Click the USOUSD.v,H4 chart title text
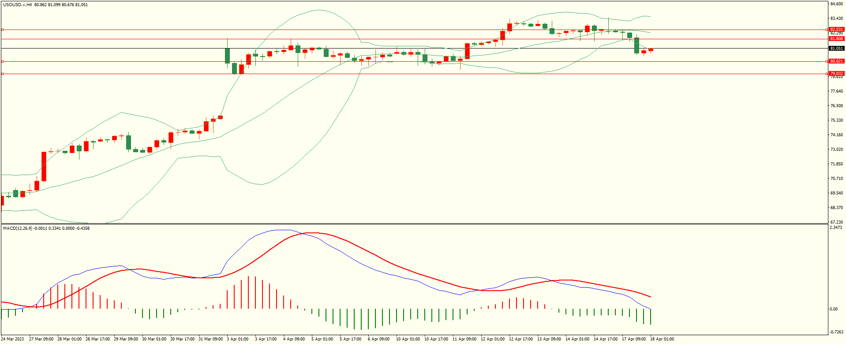The image size is (846, 344). pos(18,5)
